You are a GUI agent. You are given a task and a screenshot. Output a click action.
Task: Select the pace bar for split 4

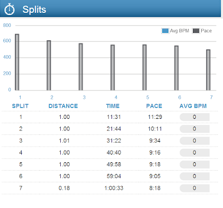click(x=113, y=67)
